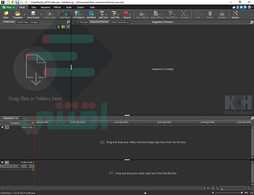254x195 pixels.
Task: Switch to the Export ribbon tab
Action: [81, 7]
